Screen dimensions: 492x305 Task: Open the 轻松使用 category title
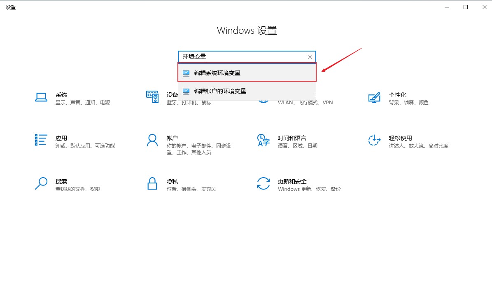click(x=400, y=138)
